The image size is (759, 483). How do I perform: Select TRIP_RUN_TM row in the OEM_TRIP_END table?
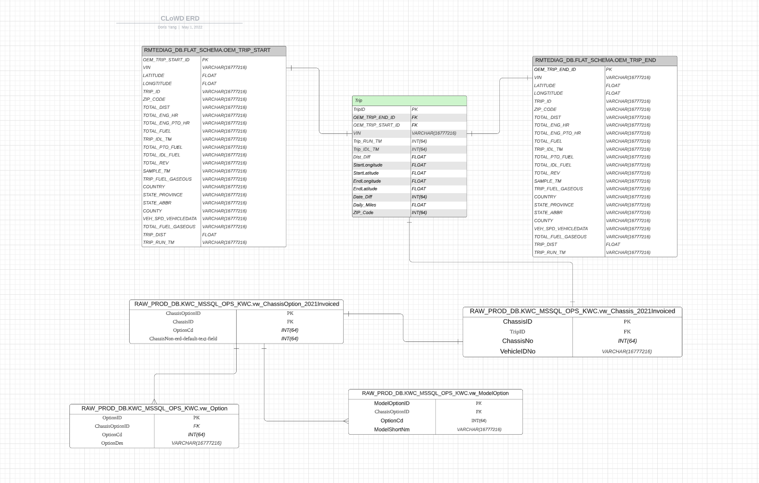(549, 253)
